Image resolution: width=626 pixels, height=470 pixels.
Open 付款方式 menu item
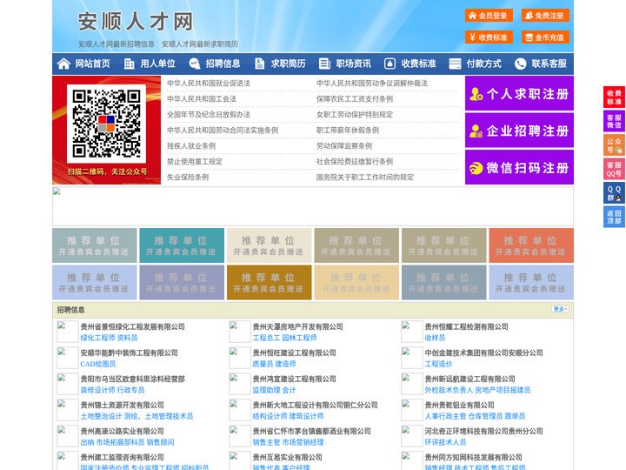[x=484, y=64]
